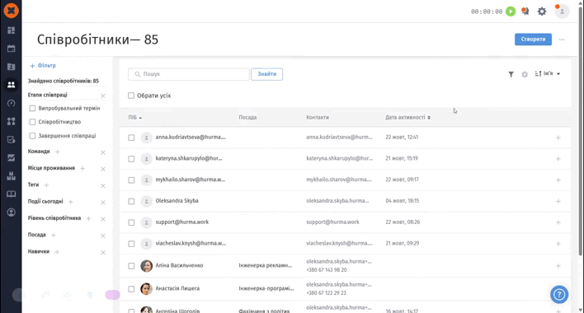The width and height of the screenshot is (584, 313).
Task: Open the checklist tasks icon in sidebar
Action: 12,139
